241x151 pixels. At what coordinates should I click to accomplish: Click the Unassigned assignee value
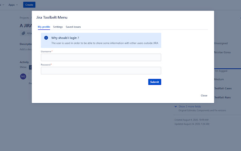(x=221, y=43)
